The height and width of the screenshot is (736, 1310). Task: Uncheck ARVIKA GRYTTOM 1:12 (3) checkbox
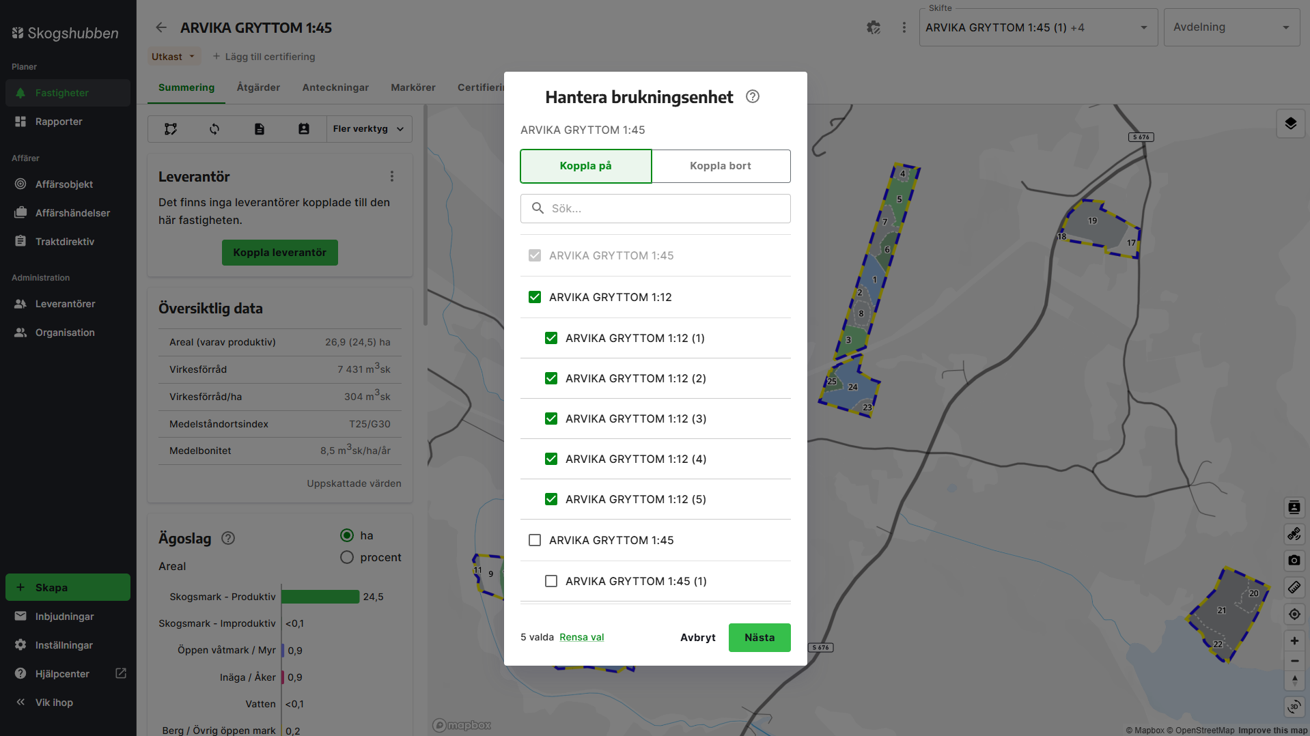pyautogui.click(x=551, y=419)
